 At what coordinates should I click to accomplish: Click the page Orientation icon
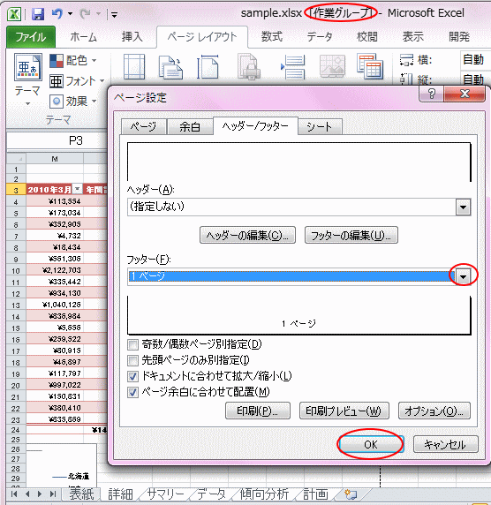[x=170, y=67]
